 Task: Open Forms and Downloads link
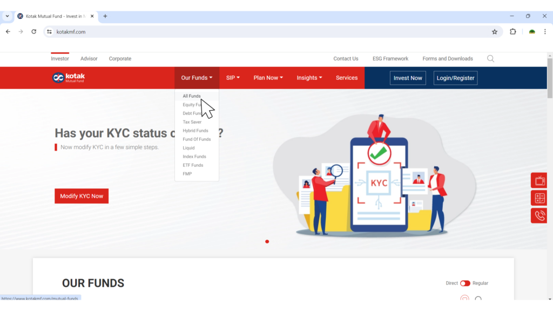coord(448,58)
